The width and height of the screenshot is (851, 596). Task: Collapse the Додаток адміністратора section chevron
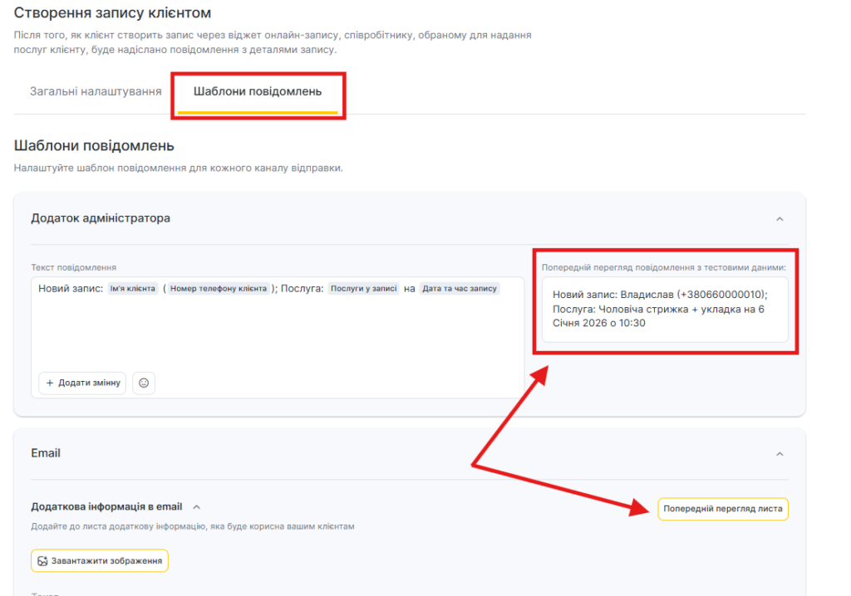[x=780, y=218]
